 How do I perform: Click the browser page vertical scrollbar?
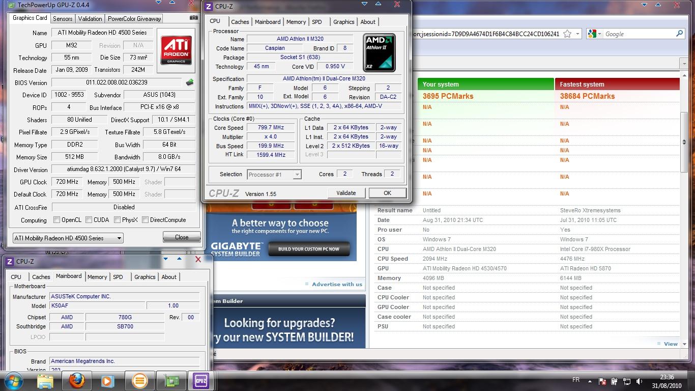coord(684,143)
